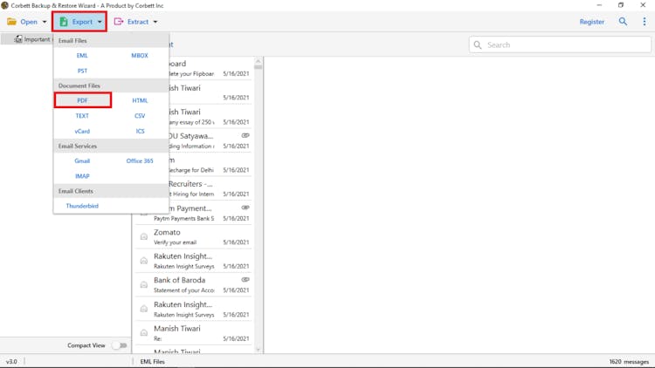Click the Important folder icon
The width and height of the screenshot is (655, 368).
pos(18,38)
